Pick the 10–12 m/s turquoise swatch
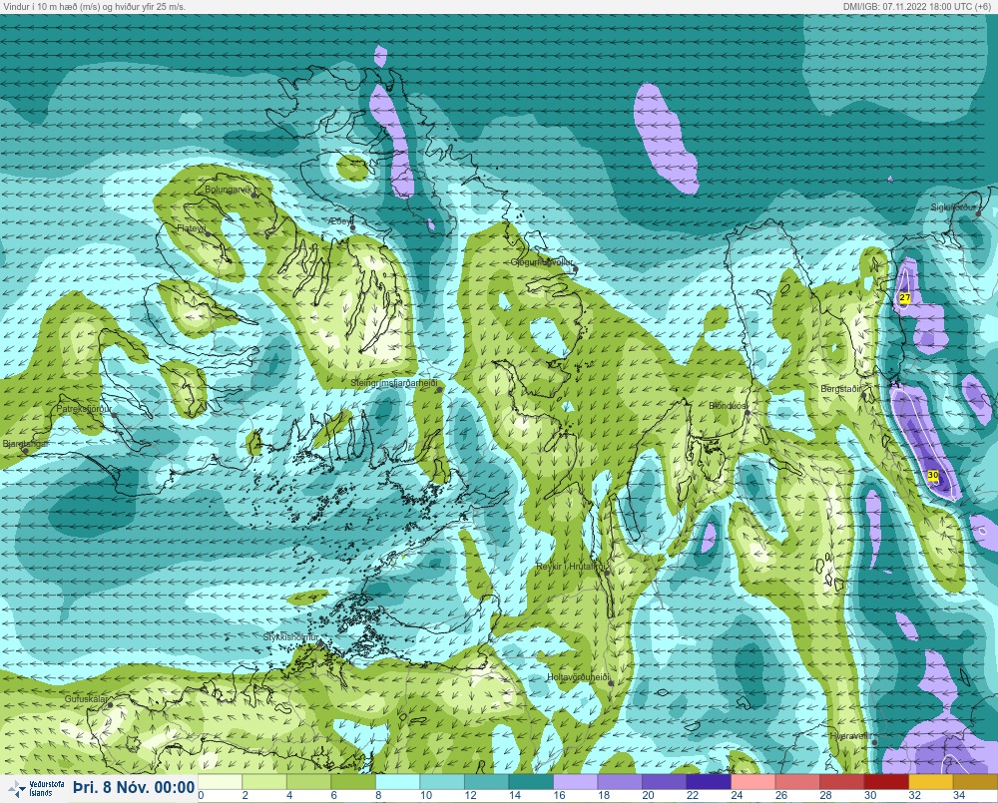 point(443,782)
